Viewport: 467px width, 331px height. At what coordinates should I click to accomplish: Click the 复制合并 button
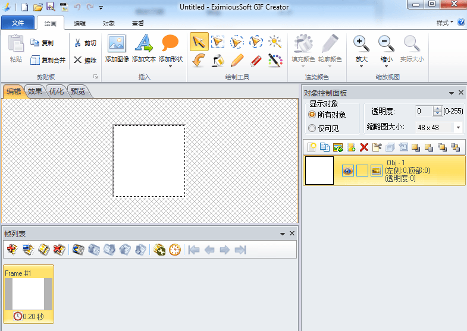(48, 60)
